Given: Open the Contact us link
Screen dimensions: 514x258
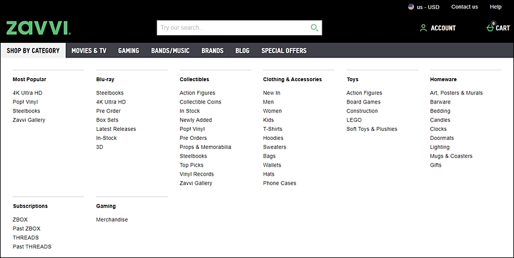Looking at the screenshot, I should [x=464, y=7].
